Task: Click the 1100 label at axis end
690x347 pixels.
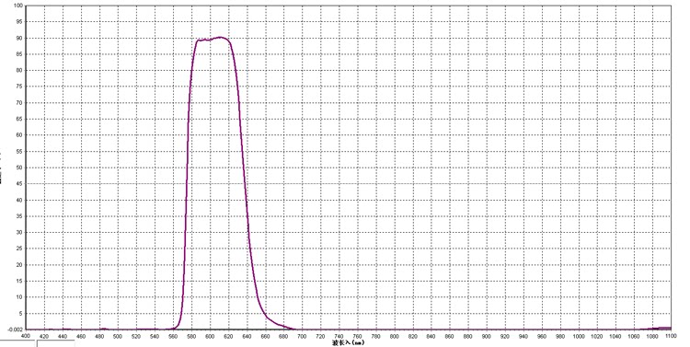Action: [671, 336]
